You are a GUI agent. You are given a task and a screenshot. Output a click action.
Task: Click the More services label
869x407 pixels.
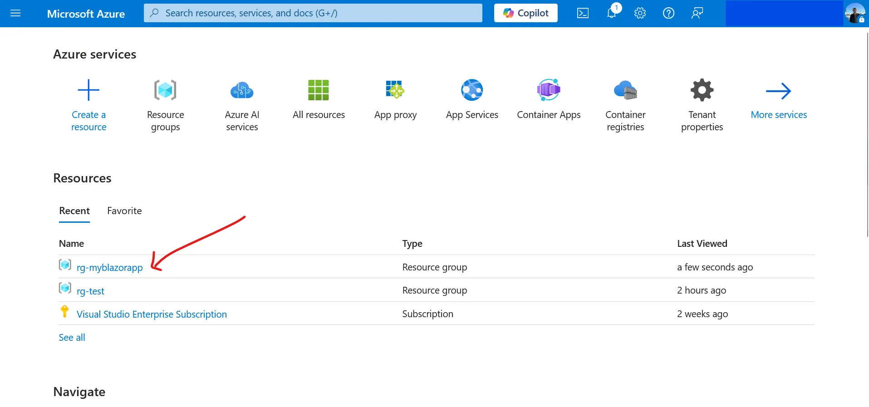click(779, 115)
